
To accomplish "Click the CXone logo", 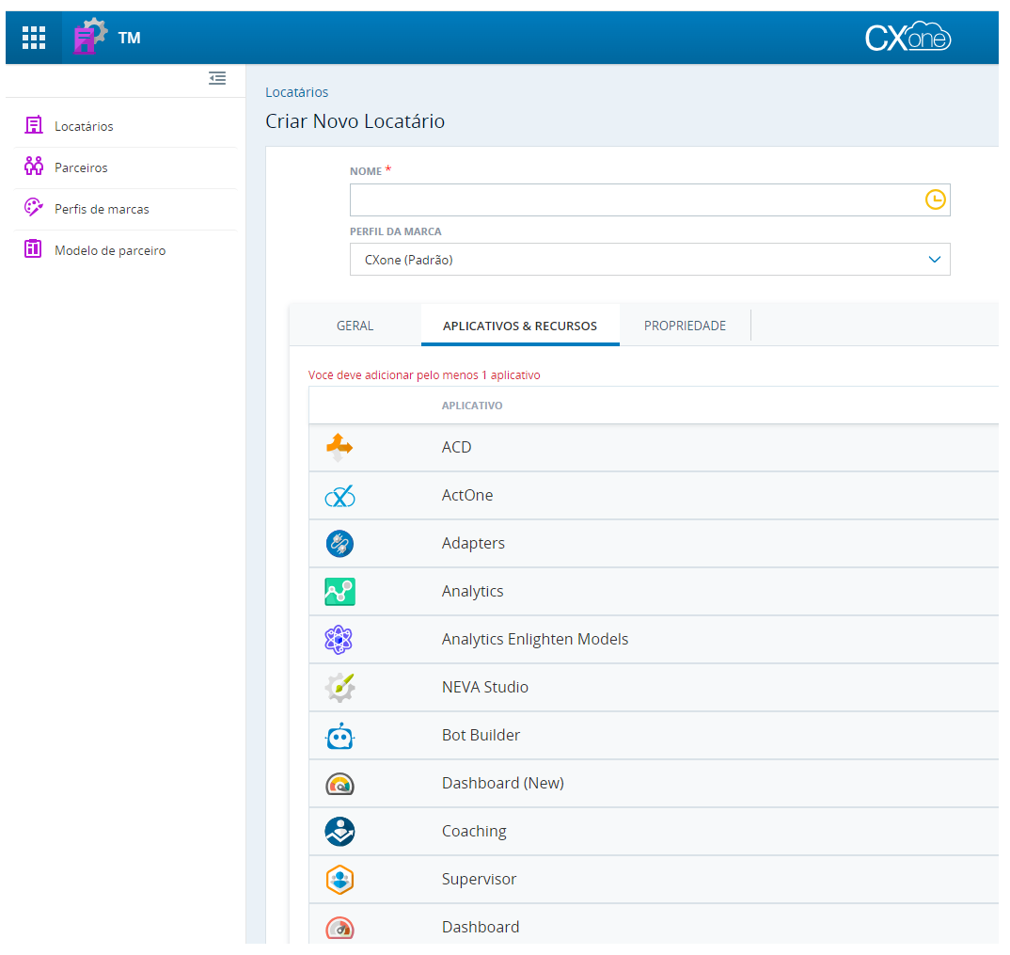I will tap(907, 37).
